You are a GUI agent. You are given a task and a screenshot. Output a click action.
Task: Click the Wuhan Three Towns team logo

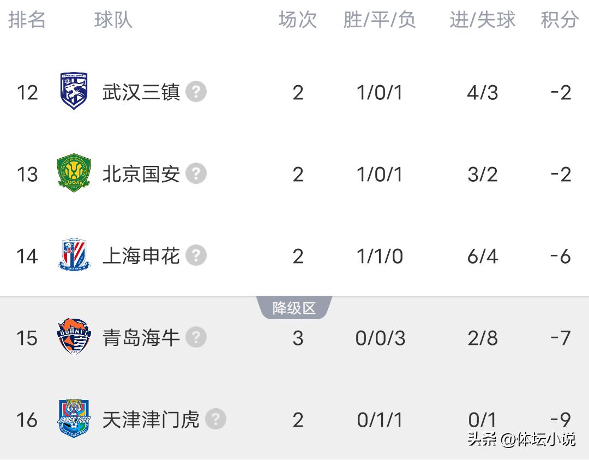74,92
